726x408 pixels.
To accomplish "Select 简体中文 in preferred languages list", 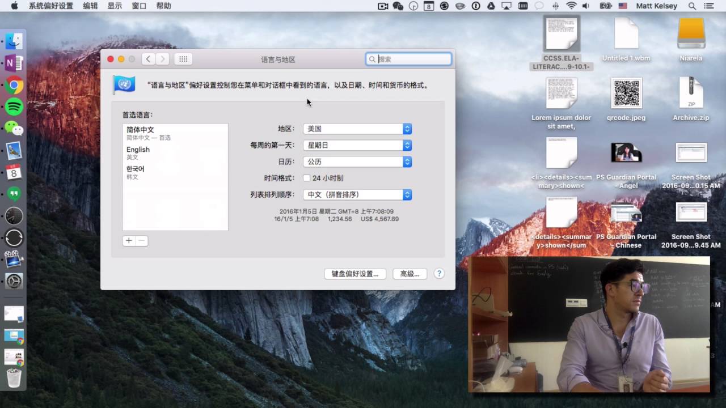I will (x=175, y=133).
